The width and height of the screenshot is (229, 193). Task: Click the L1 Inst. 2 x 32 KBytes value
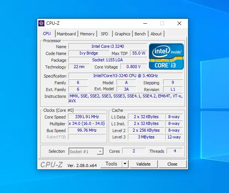coord(146,123)
